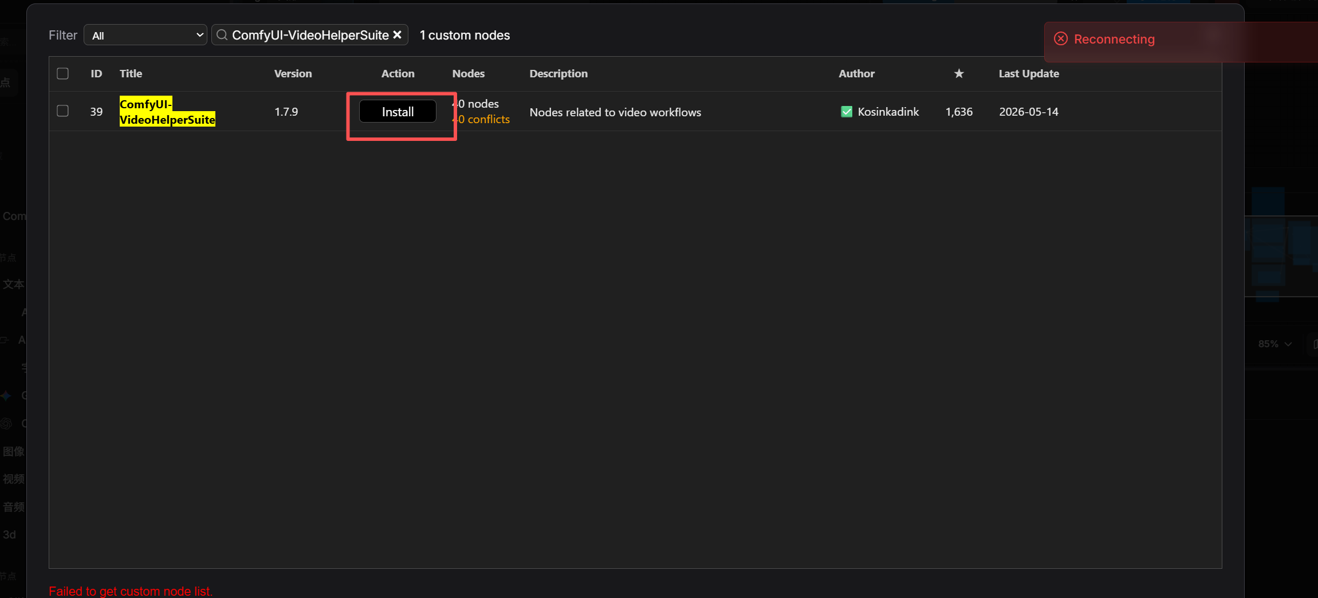
Task: Select 文本 in the background sidebar
Action: click(14, 284)
